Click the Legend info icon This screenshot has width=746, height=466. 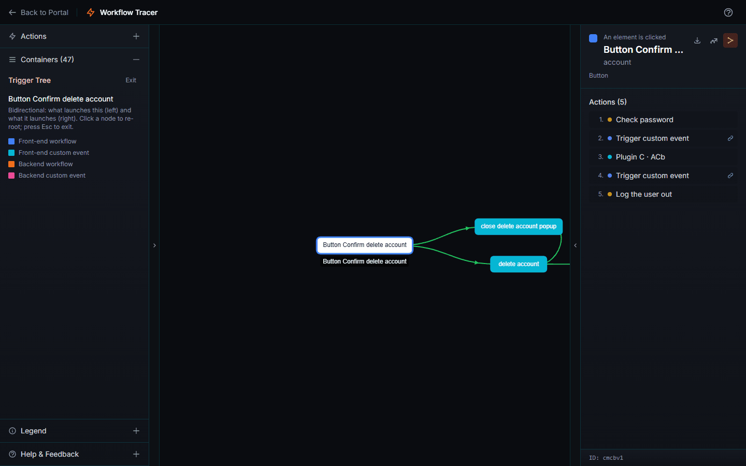12,431
